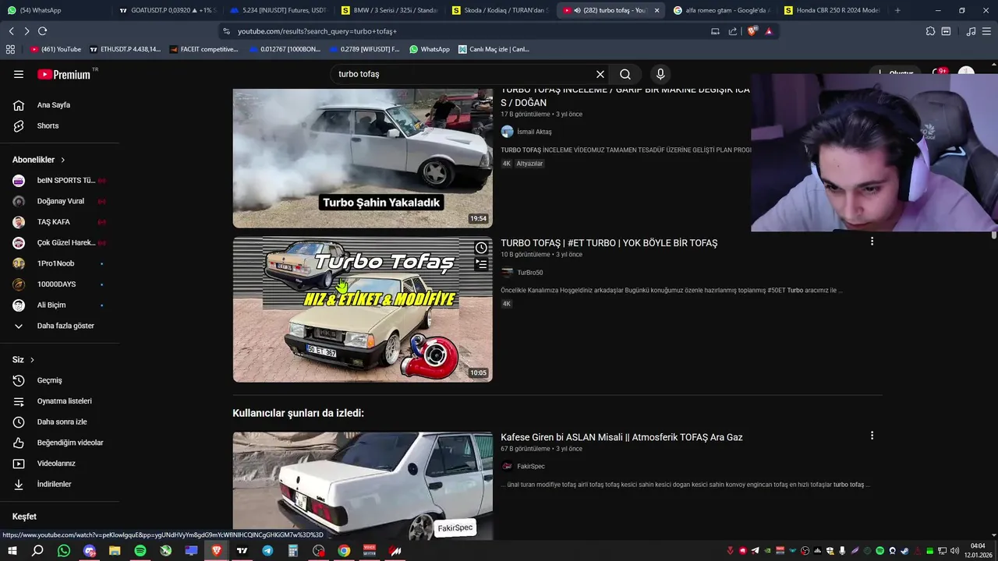Close the turbo tofaş YouTube tab
Image resolution: width=998 pixels, height=561 pixels.
tap(656, 10)
